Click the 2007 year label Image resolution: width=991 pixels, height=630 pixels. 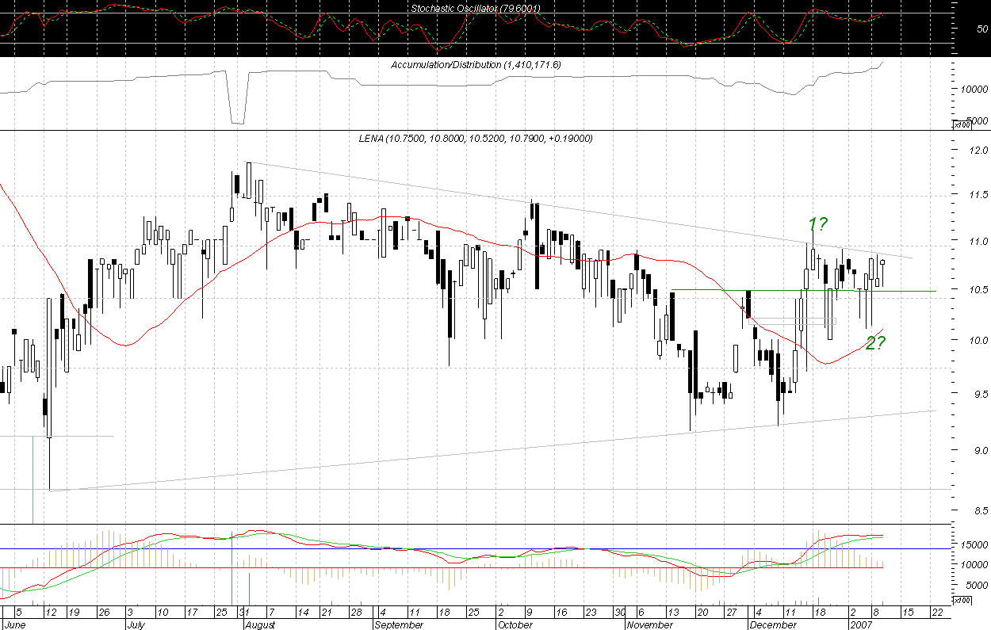(860, 624)
